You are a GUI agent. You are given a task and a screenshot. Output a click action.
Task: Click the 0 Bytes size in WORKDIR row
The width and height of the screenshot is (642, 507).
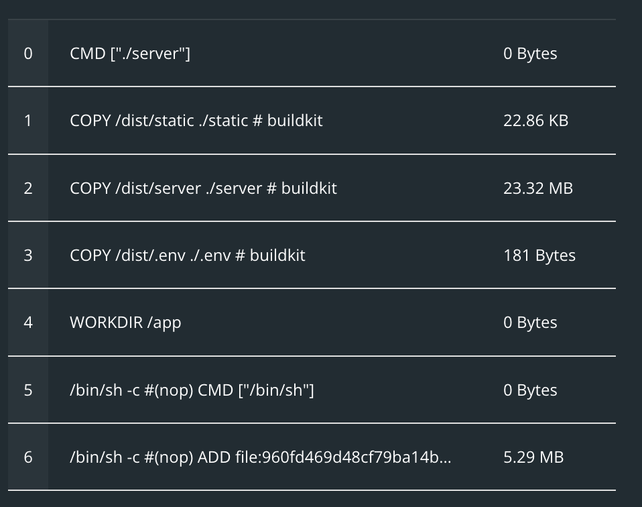pyautogui.click(x=530, y=323)
